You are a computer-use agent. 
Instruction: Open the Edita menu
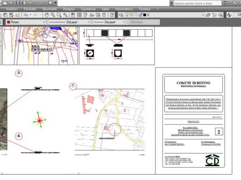(x=105, y=9)
